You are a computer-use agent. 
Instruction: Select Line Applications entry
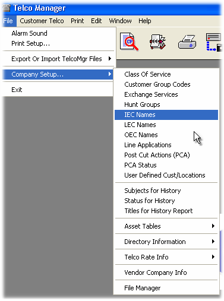[x=166, y=145]
